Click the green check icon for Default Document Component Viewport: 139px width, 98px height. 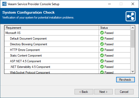tap(102, 38)
